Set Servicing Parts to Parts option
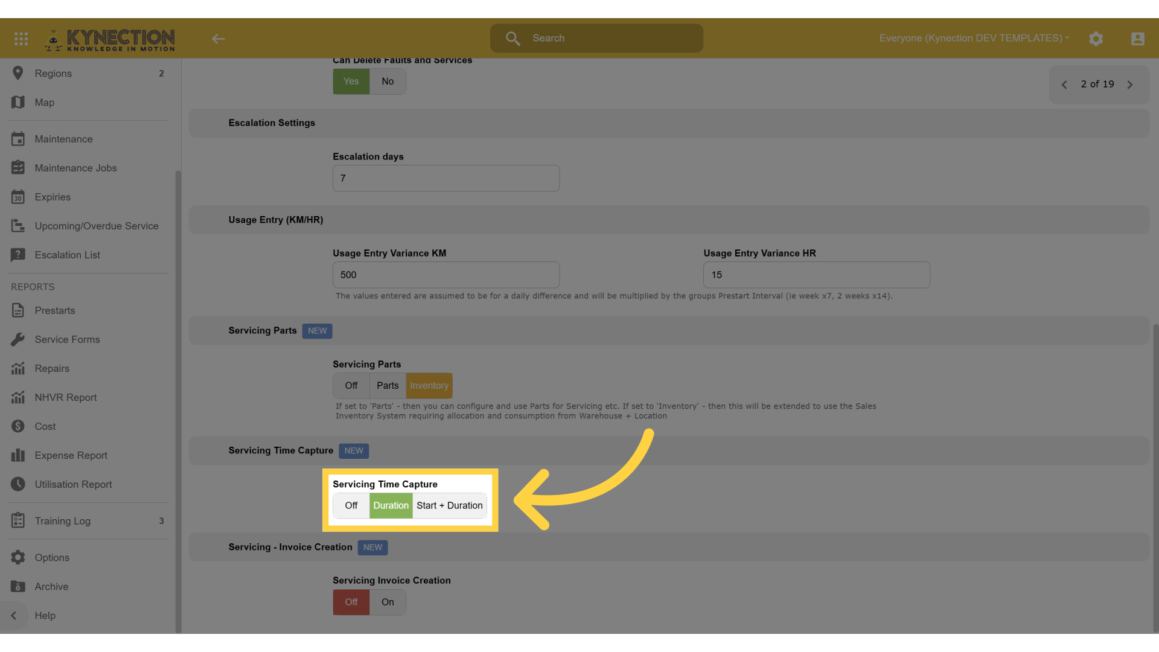Screen dimensions: 1159x652 pos(388,385)
